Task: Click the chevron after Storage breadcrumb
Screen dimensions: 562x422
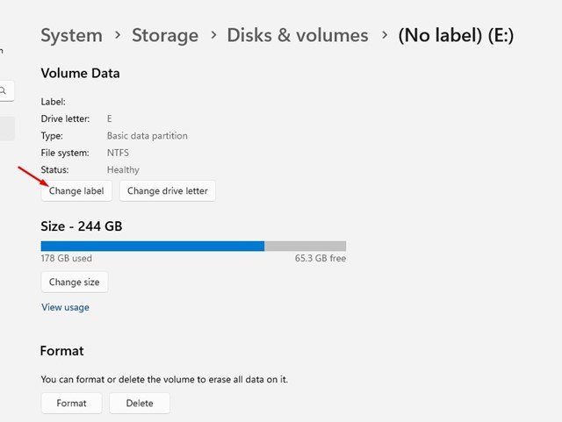Action: coord(213,36)
